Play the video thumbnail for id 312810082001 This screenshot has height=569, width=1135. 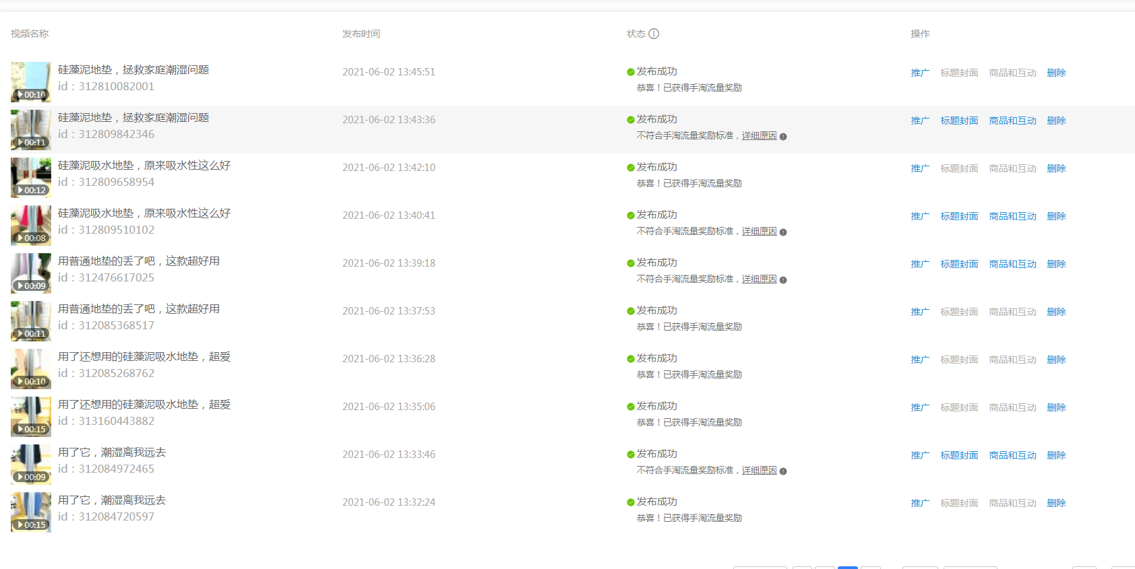click(x=31, y=82)
